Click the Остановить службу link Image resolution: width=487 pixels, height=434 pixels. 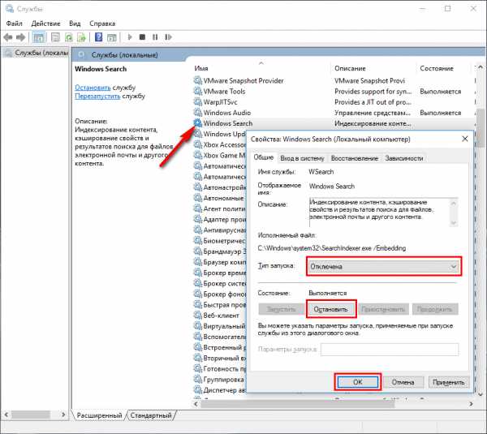pyautogui.click(x=93, y=88)
